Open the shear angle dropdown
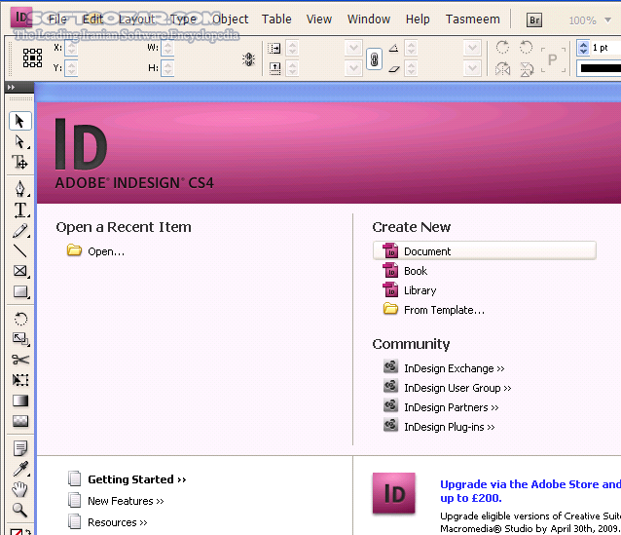621x535 pixels. (472, 68)
